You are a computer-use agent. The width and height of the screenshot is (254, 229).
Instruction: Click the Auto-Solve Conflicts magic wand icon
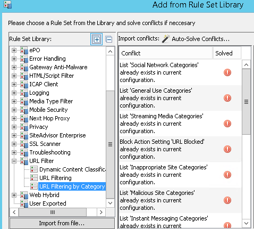(166, 39)
